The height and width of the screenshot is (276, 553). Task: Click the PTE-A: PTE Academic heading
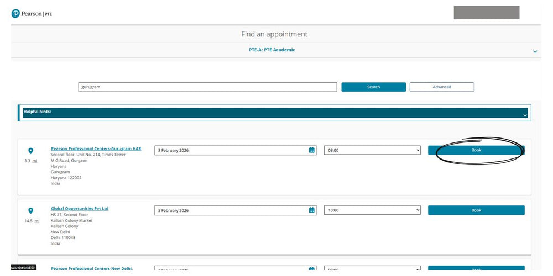coord(272,50)
